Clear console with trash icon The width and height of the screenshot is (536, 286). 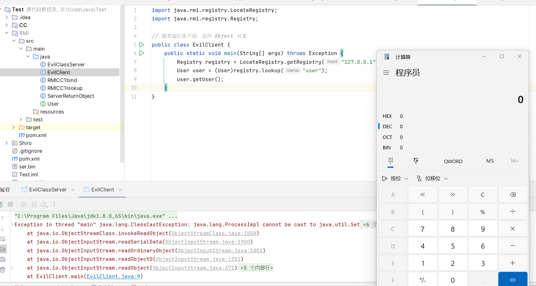(x=3, y=270)
